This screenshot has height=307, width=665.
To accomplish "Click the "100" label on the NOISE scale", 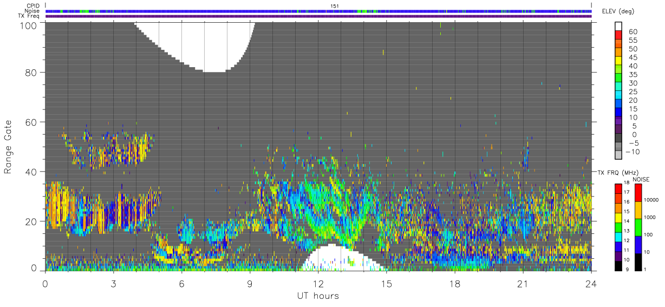I will (649, 234).
